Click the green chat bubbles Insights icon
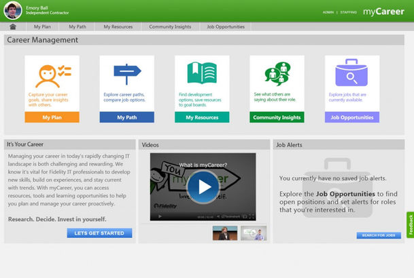414x278 pixels. tap(277, 74)
